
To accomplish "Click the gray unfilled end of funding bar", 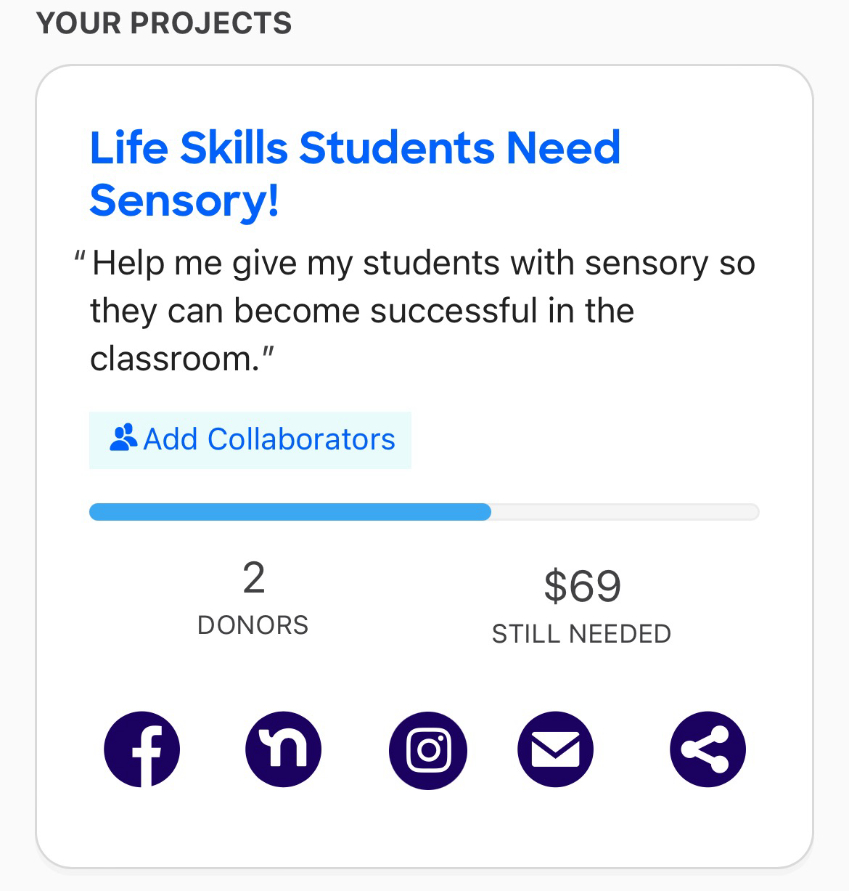I will [626, 512].
